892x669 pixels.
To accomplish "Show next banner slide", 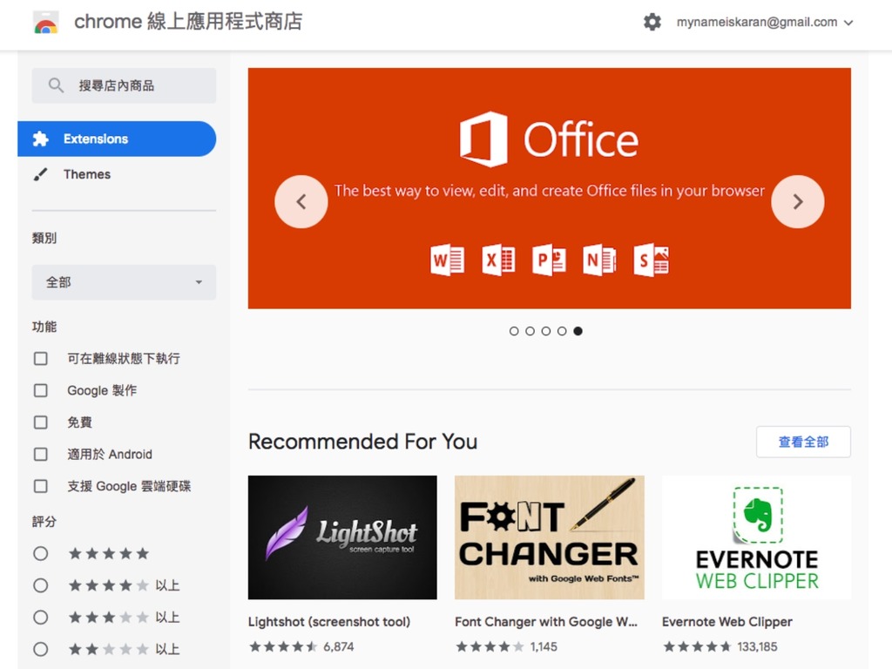I will [x=798, y=201].
